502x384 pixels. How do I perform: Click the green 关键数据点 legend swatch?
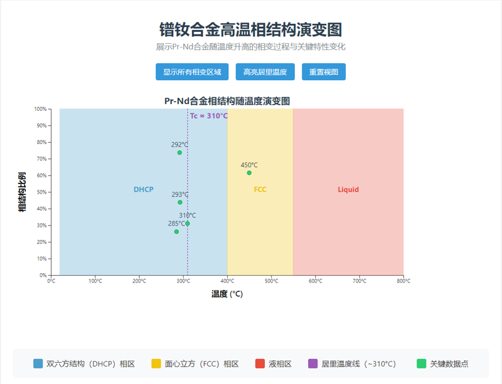point(422,364)
